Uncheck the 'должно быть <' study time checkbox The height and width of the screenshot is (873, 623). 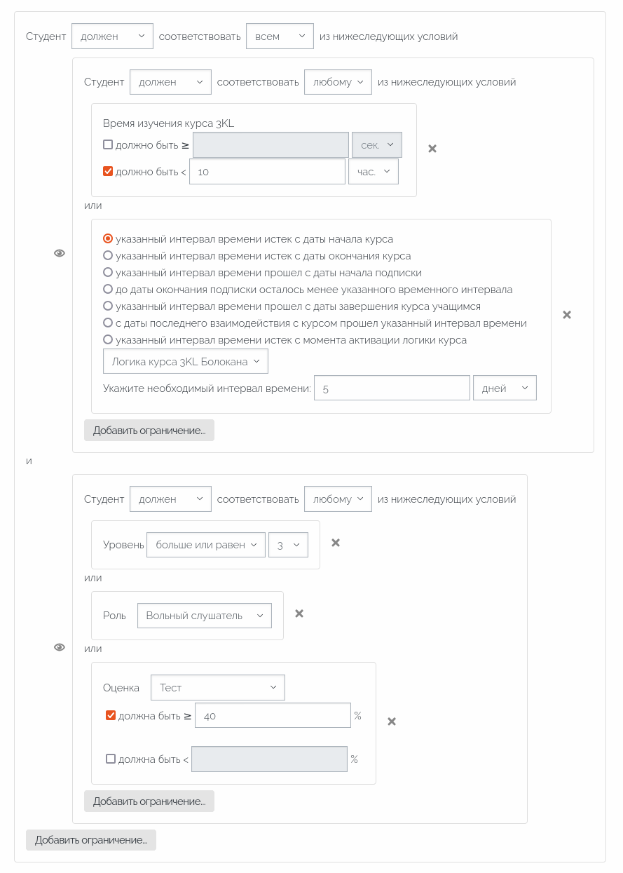point(108,171)
